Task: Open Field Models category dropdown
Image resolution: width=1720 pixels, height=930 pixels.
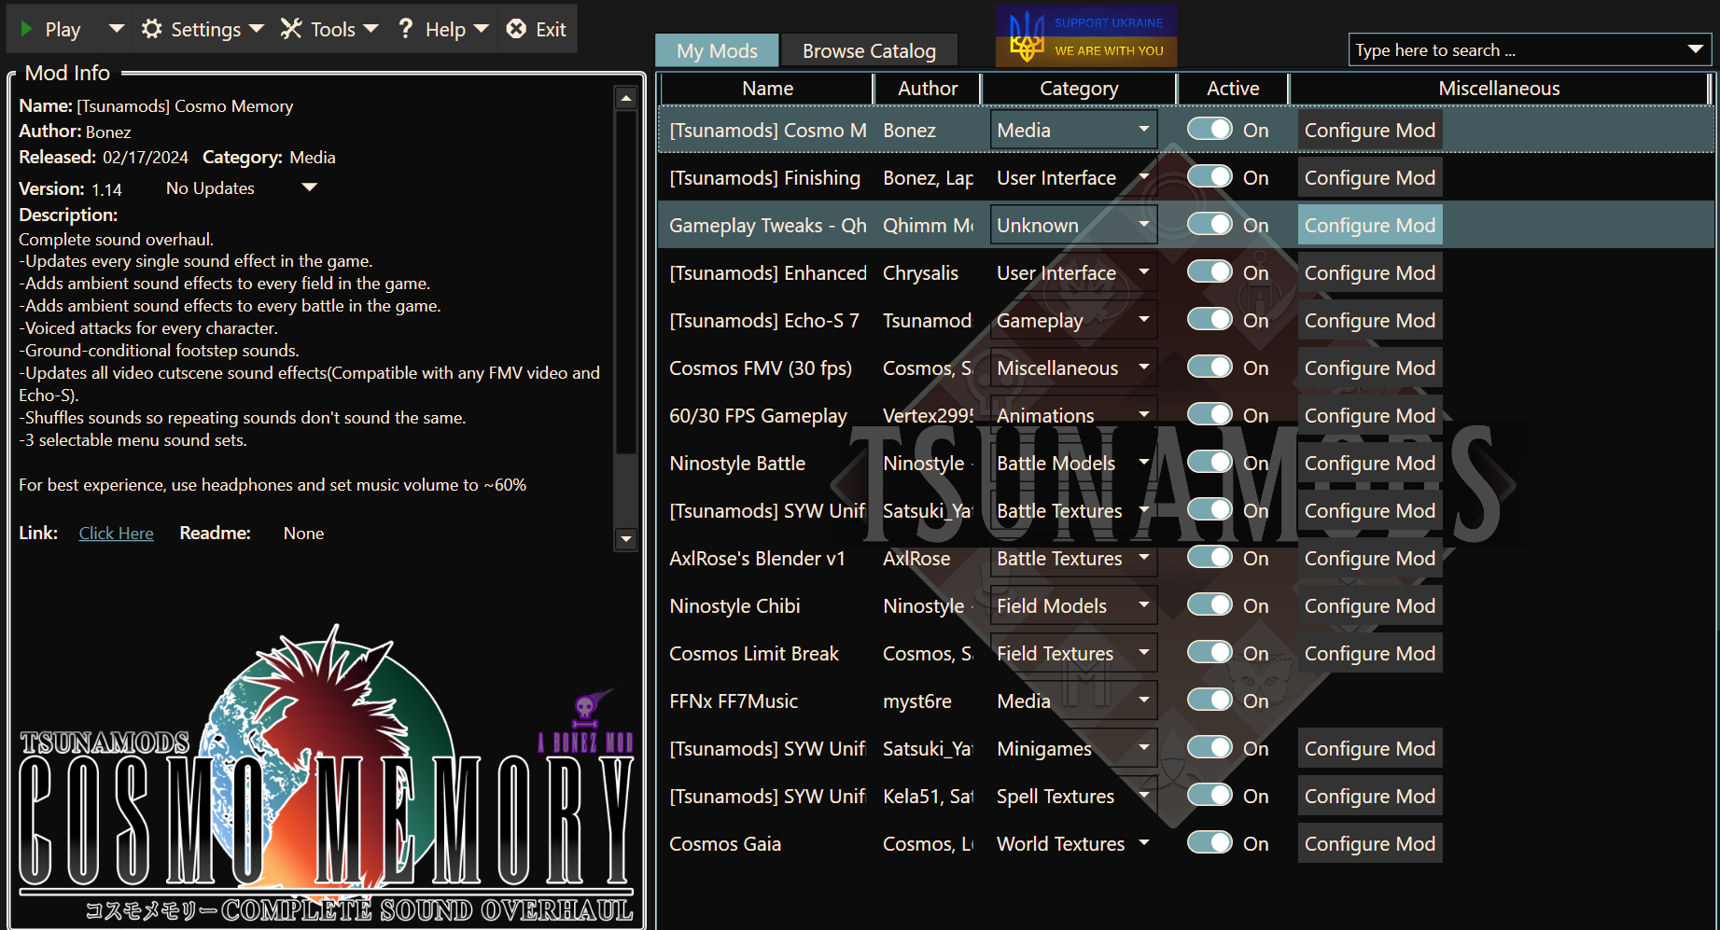Action: (1073, 605)
